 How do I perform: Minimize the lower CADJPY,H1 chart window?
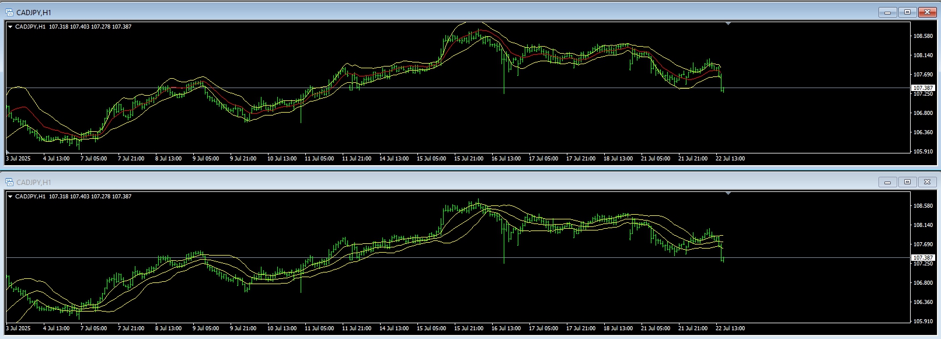[x=887, y=182]
